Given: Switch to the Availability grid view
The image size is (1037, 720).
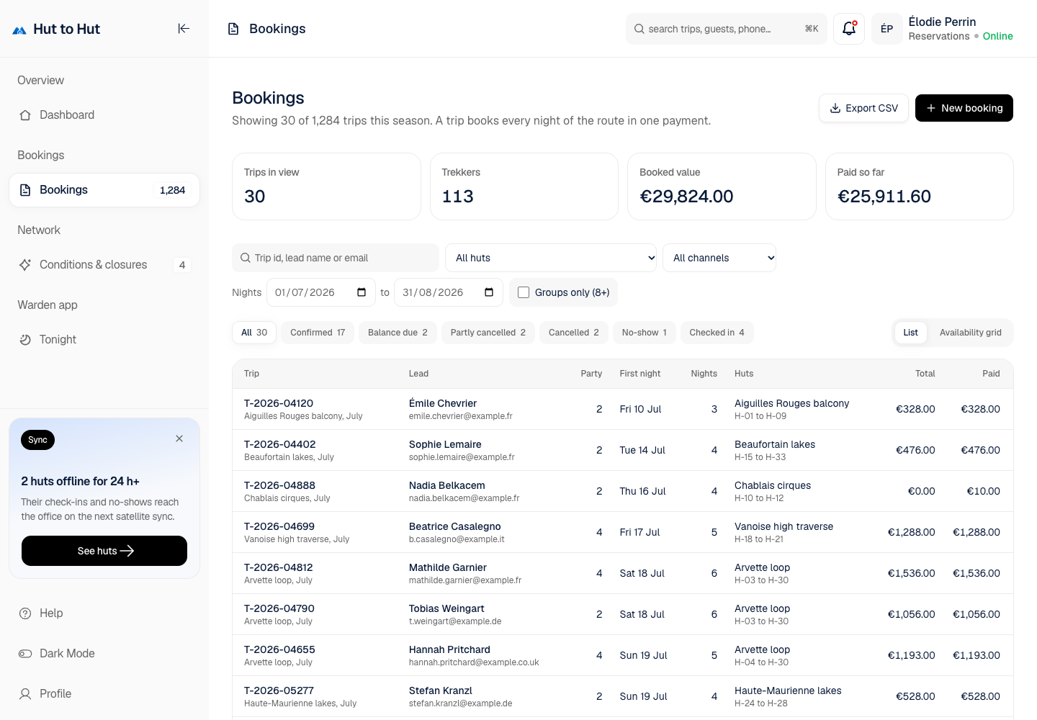Looking at the screenshot, I should pyautogui.click(x=970, y=333).
